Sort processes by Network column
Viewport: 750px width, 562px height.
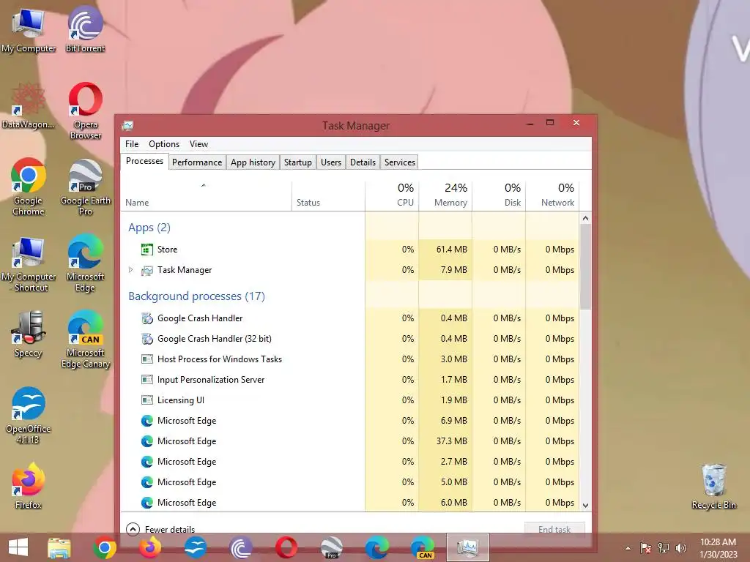pos(552,196)
